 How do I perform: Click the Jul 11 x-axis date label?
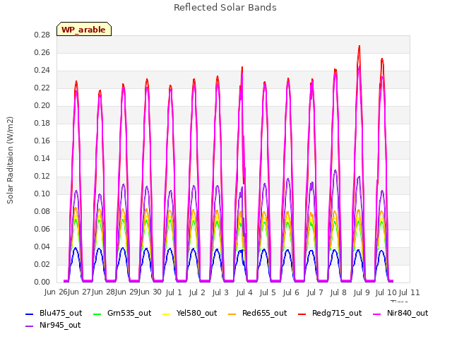tap(410, 292)
